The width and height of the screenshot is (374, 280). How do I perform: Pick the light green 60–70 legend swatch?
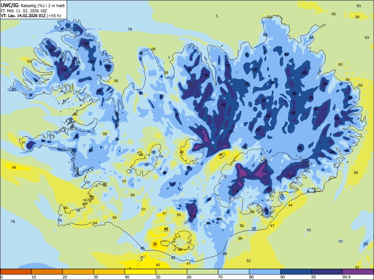click(202, 272)
